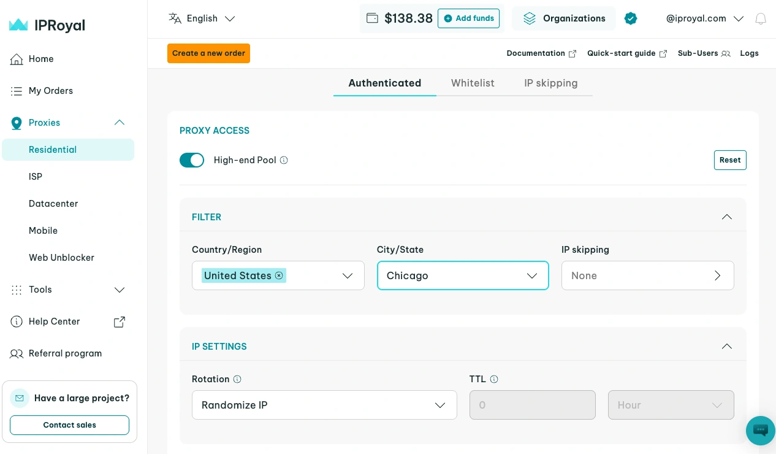
Task: Collapse the FILTER section
Action: click(x=727, y=217)
